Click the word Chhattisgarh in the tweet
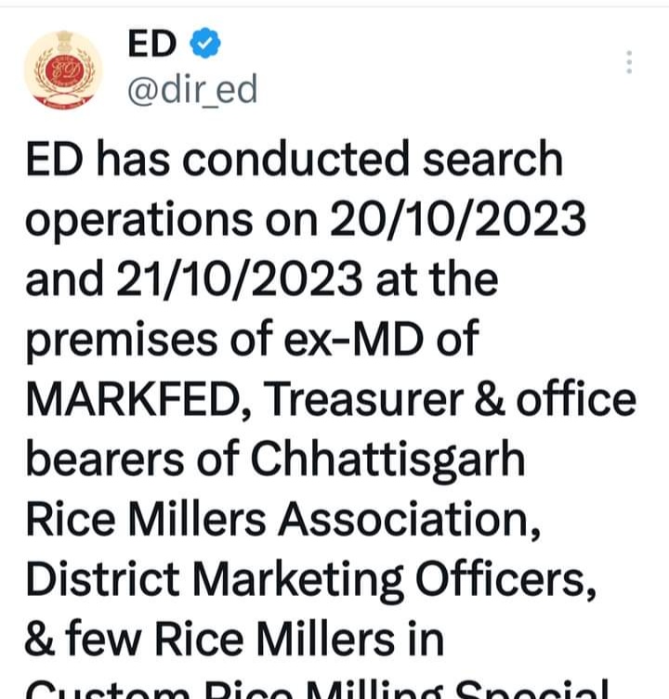The image size is (669, 699). pyautogui.click(x=387, y=460)
